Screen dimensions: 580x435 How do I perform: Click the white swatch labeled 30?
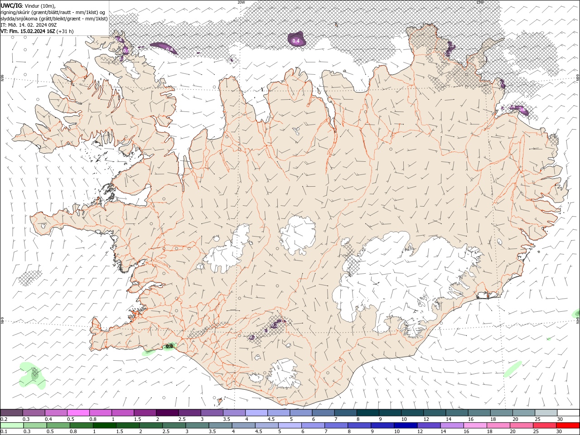click(x=569, y=413)
